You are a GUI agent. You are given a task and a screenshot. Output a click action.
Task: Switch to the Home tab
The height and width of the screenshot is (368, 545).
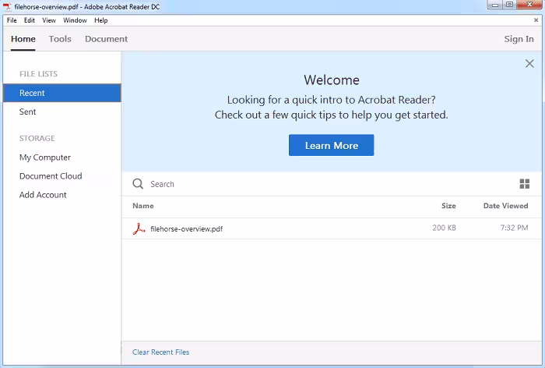point(23,39)
